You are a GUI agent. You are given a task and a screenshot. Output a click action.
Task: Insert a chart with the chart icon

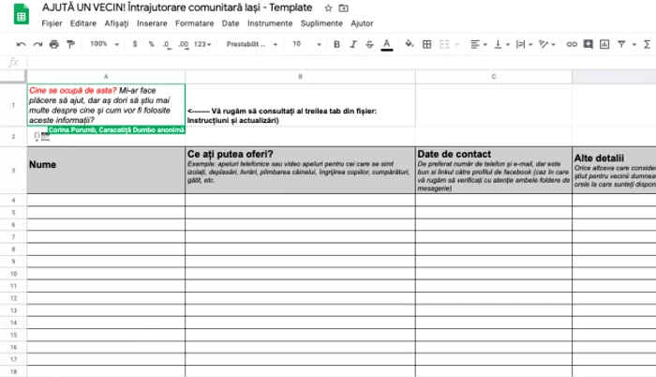(x=604, y=44)
